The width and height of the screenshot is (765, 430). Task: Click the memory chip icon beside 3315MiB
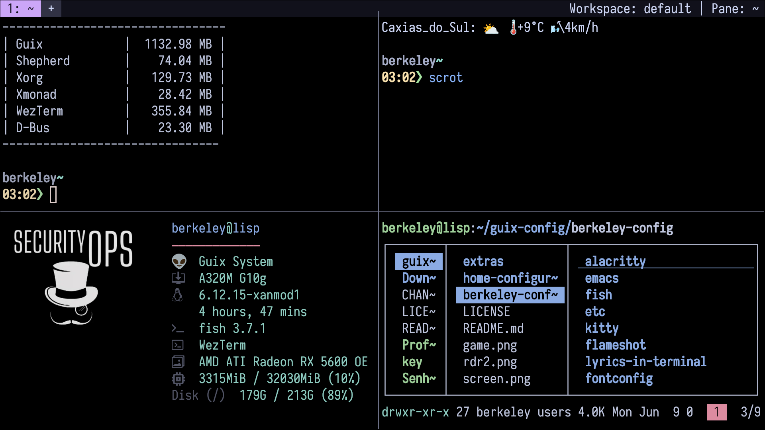point(178,379)
